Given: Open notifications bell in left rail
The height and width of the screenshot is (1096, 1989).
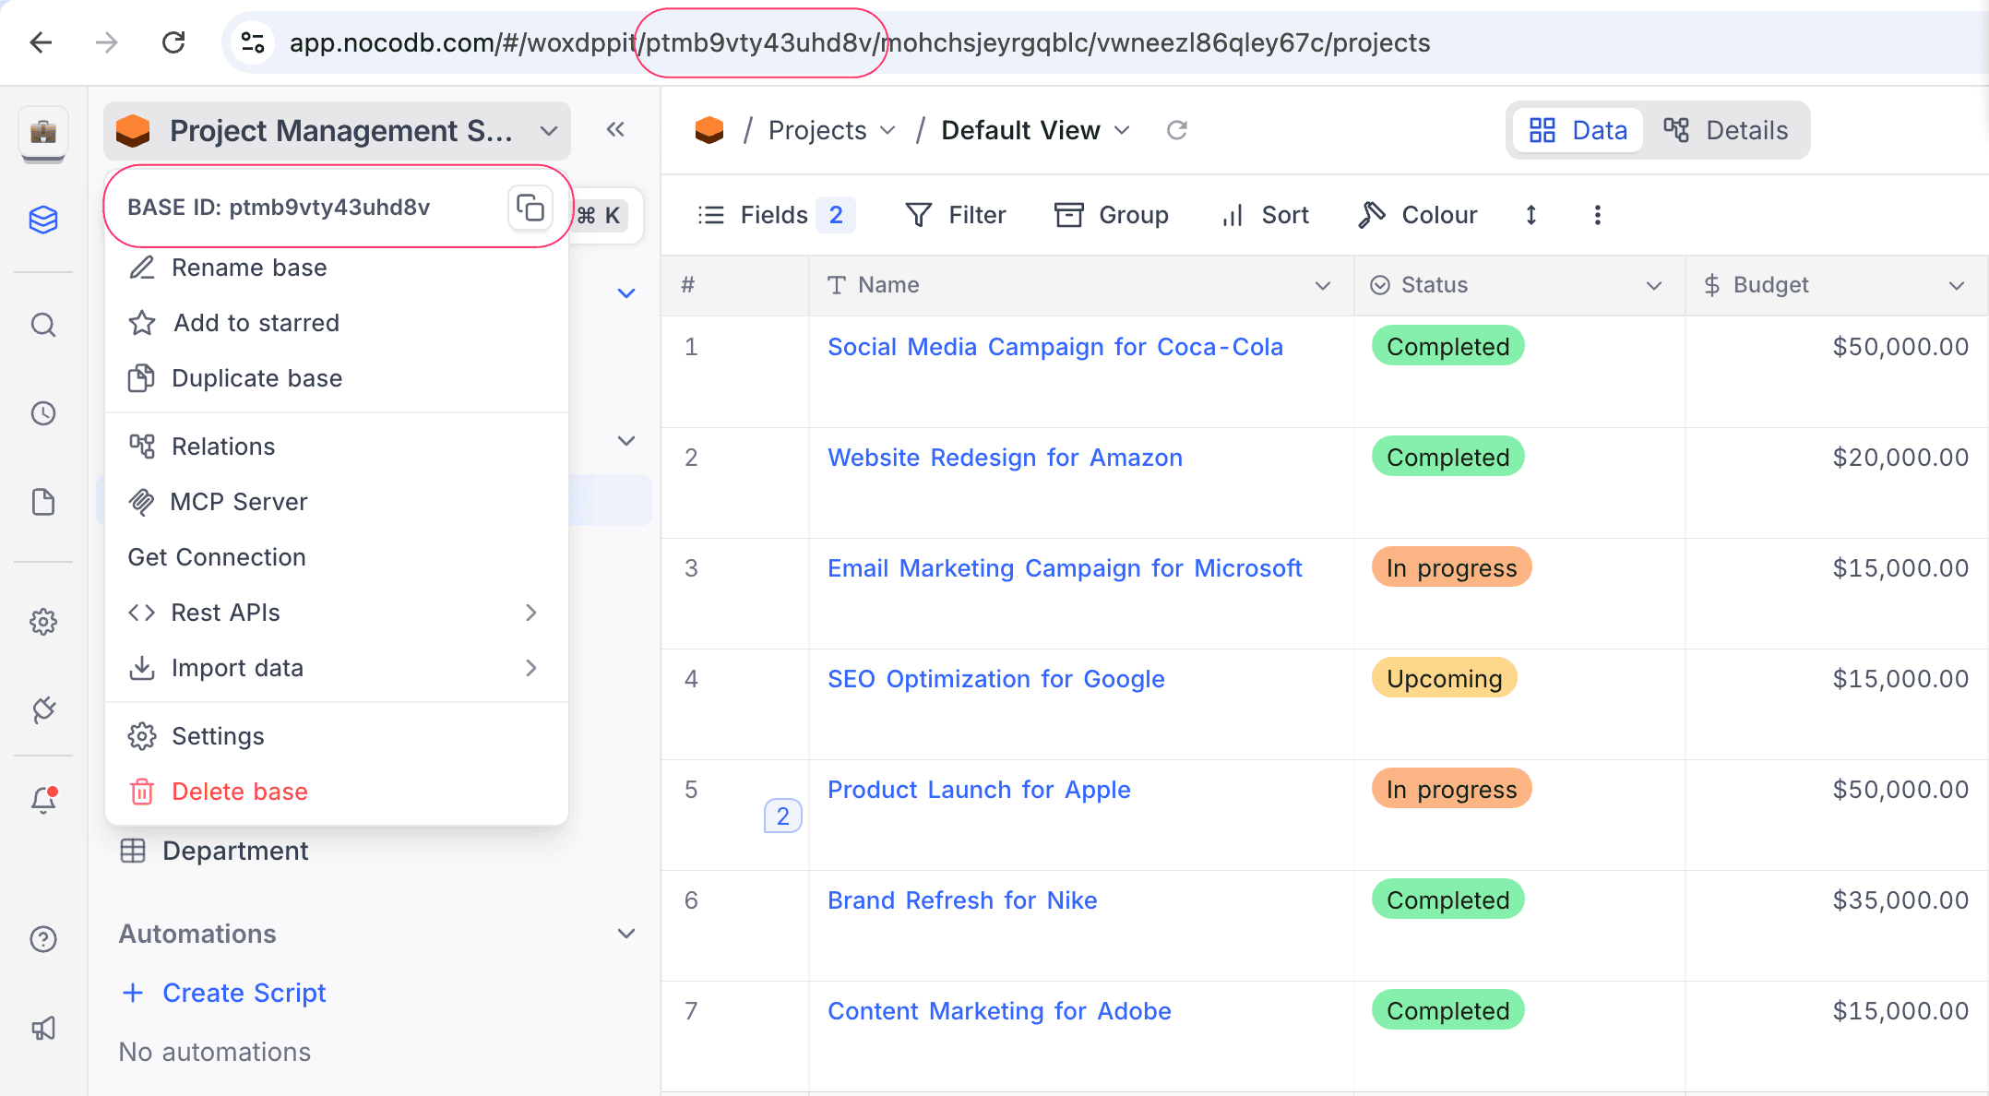Looking at the screenshot, I should click(x=43, y=799).
